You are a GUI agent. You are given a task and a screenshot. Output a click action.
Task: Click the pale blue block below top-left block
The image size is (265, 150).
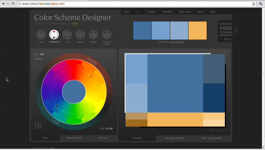pyautogui.click(x=136, y=98)
